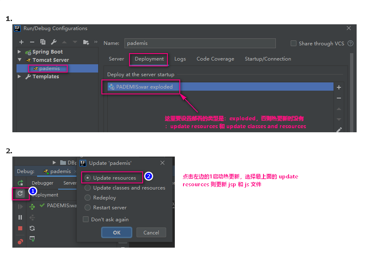
Task: Click OK in the Update 'pademis' dialog
Action: click(117, 232)
